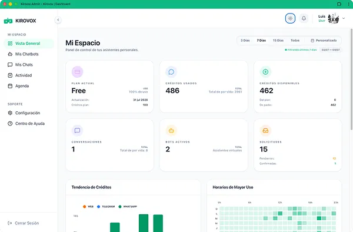Click the Centro de Ayuda help icon
Viewport: 353px width, 232px height.
point(10,124)
